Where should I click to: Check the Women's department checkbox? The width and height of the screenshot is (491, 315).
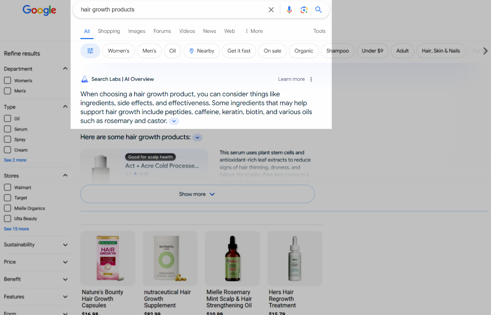[x=7, y=80]
